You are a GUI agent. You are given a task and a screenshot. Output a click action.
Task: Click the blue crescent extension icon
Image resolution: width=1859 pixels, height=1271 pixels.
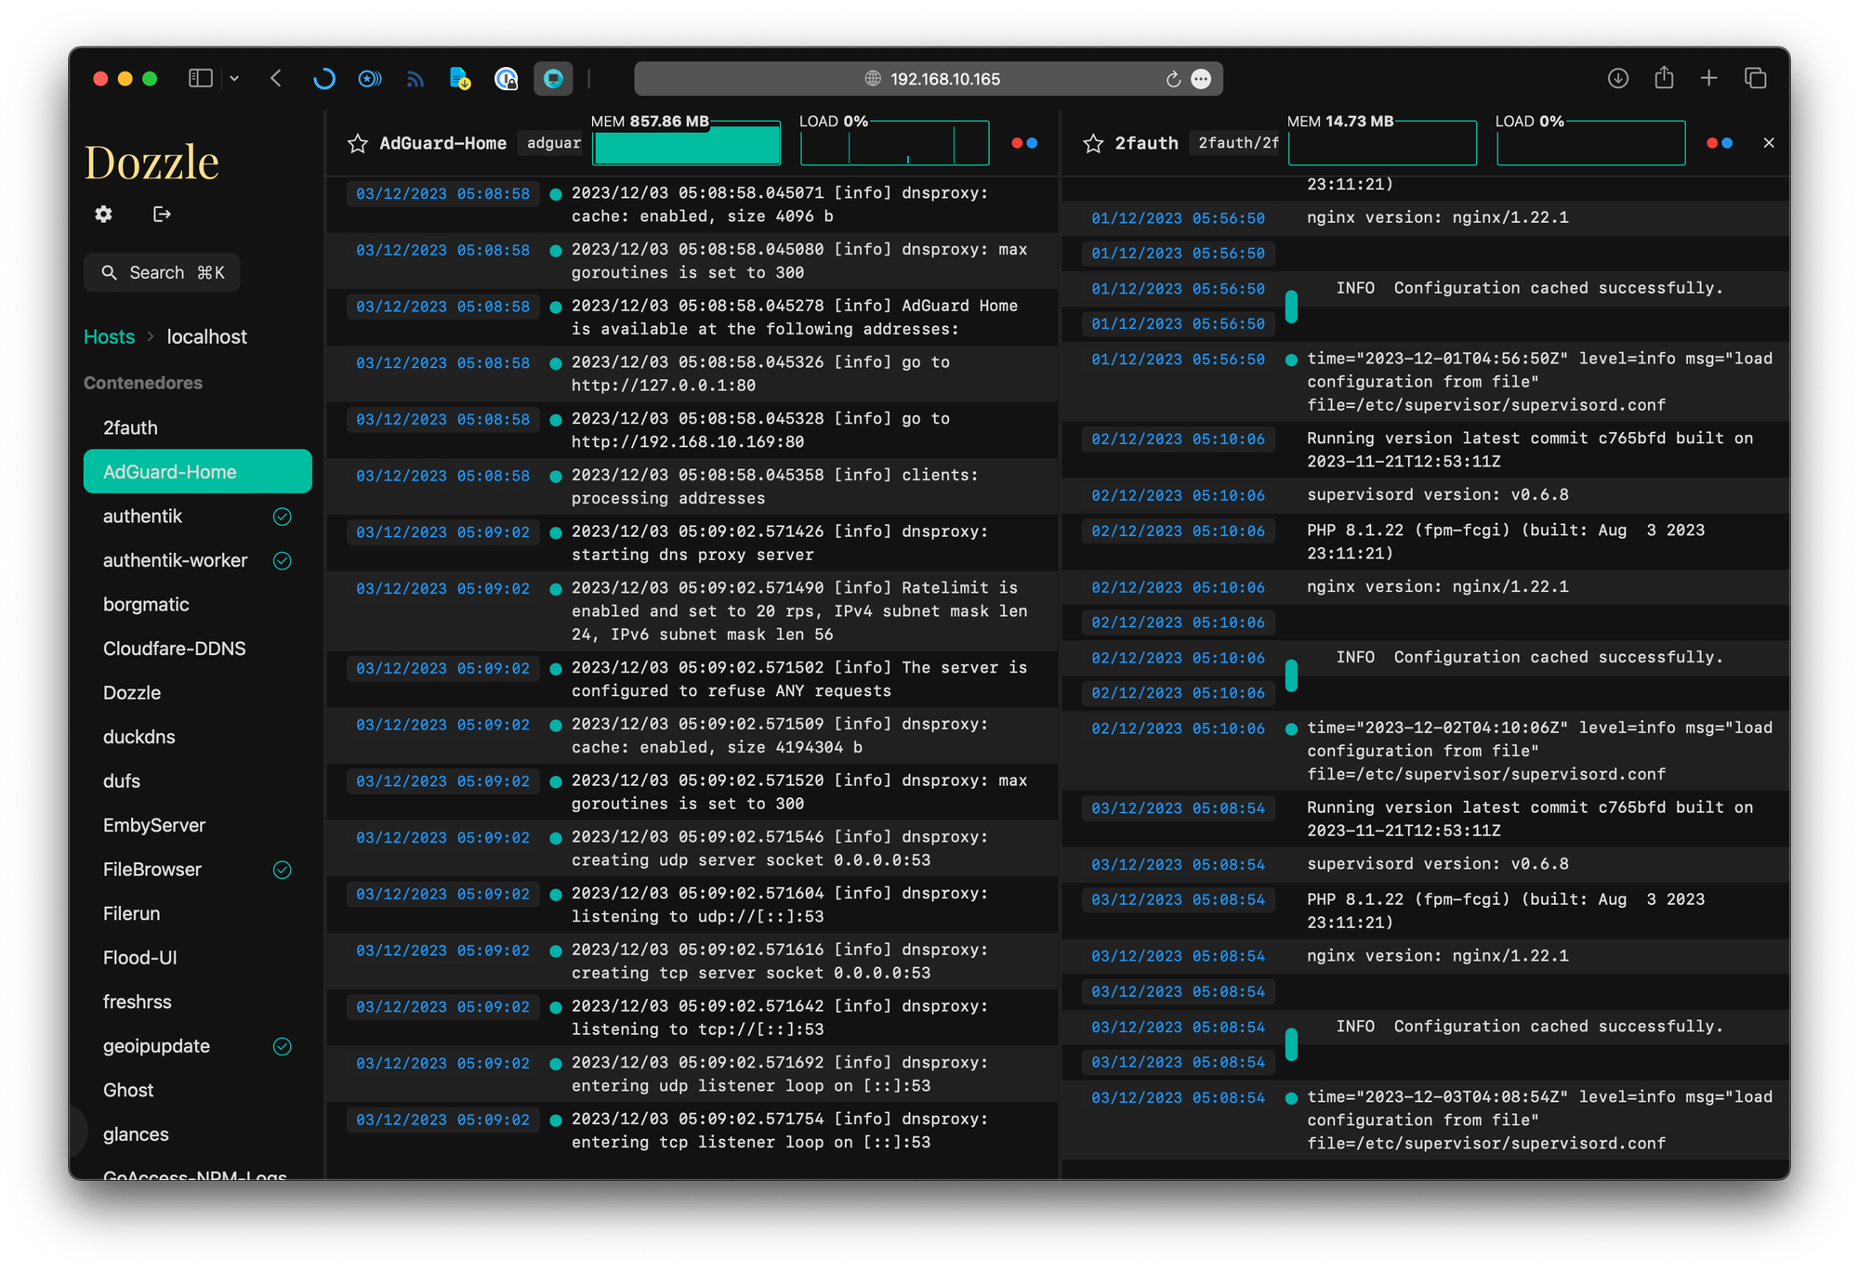coord(323,79)
